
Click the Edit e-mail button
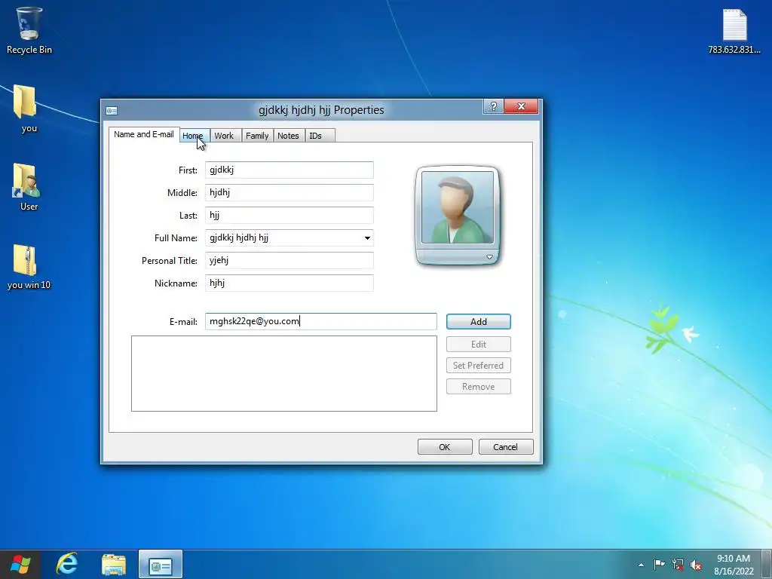pos(479,344)
